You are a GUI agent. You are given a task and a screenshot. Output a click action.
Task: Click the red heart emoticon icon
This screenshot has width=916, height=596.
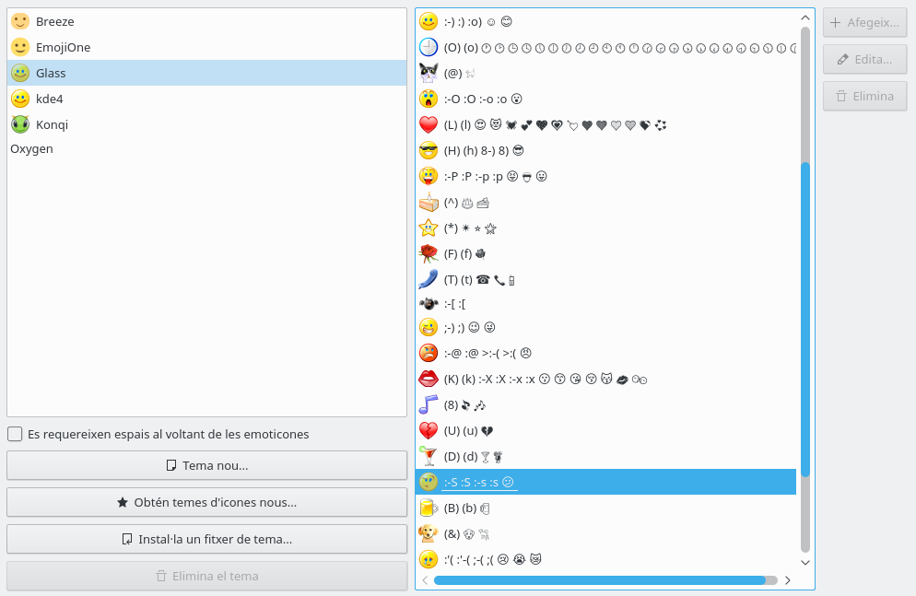tap(429, 124)
